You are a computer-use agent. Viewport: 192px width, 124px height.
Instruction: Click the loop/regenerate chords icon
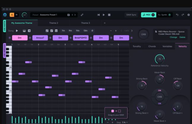[x=47, y=31]
